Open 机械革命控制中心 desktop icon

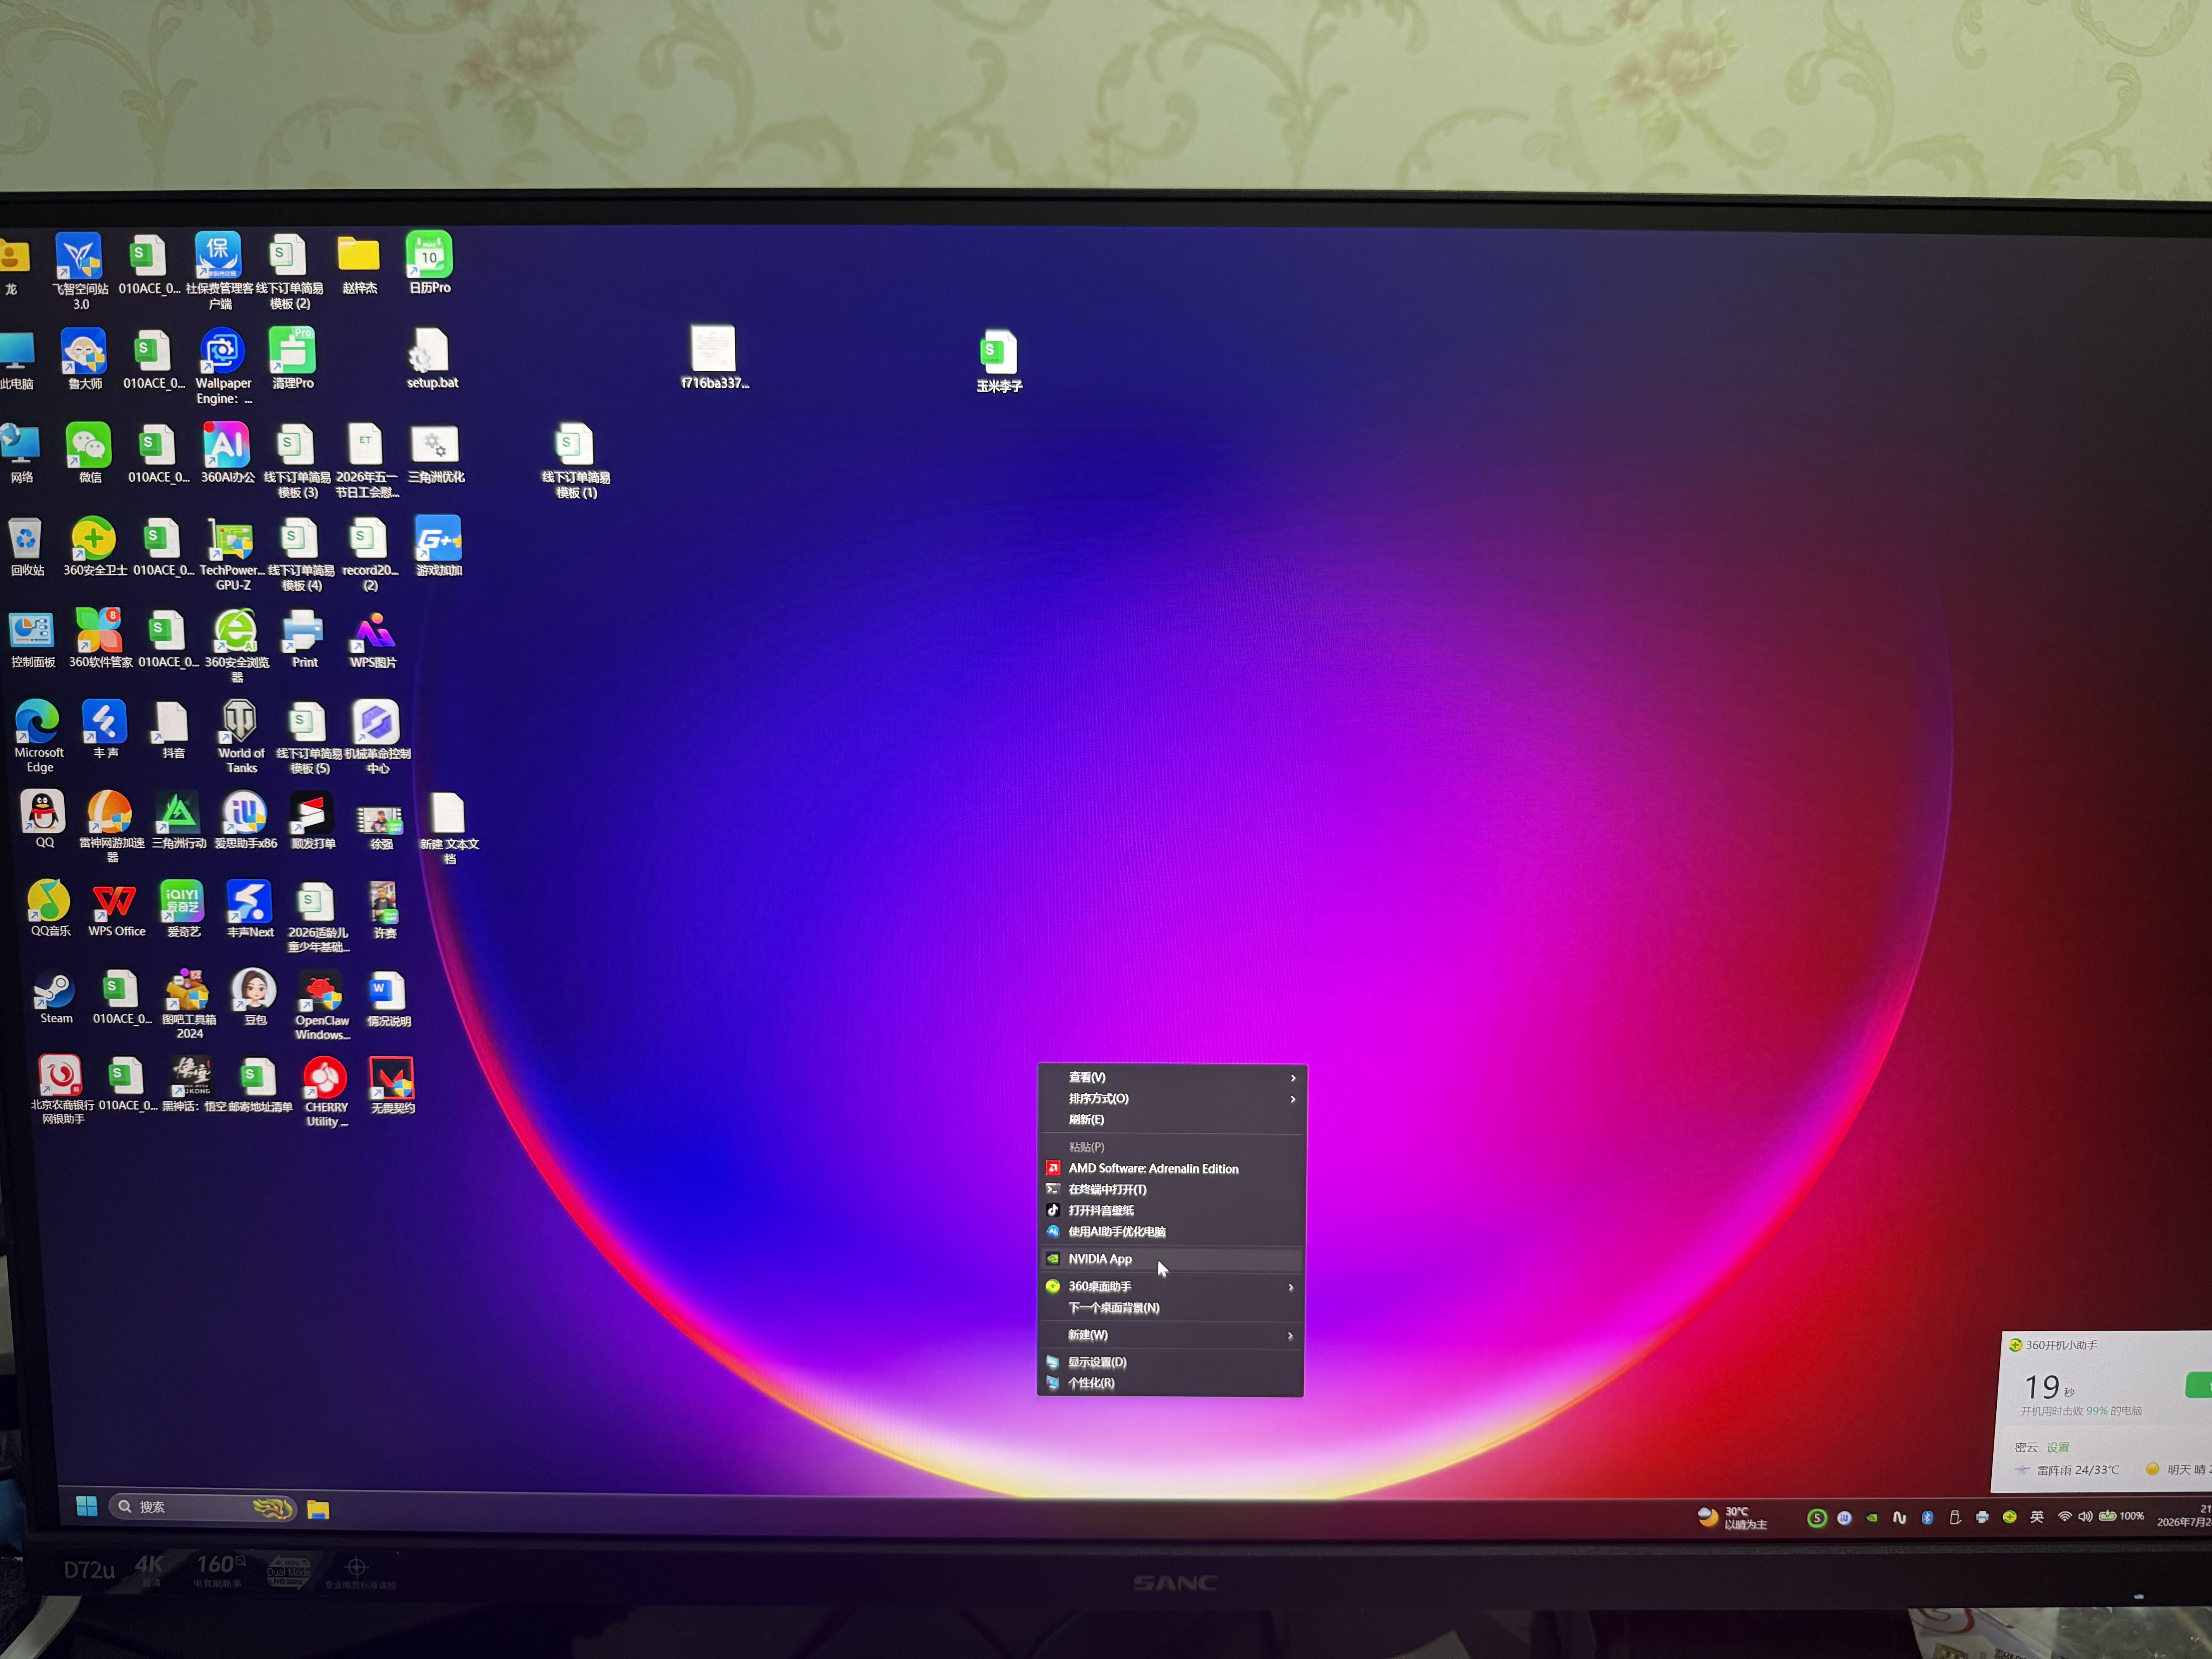(377, 736)
